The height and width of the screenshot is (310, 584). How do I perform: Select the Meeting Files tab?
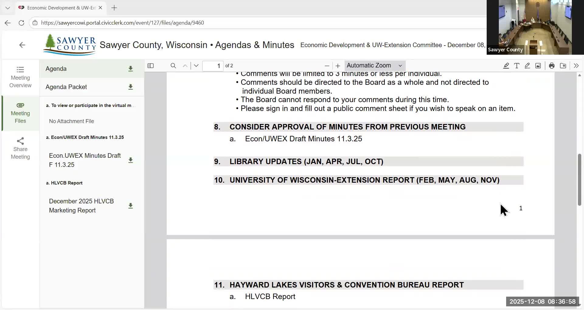(20, 113)
